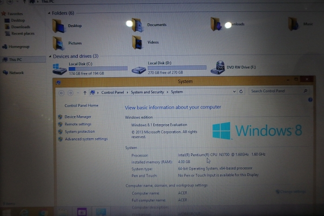Select the processor value 'Intel(R) Pentium(R) CPU N3700'
This screenshot has height=216, width=324.
point(204,155)
